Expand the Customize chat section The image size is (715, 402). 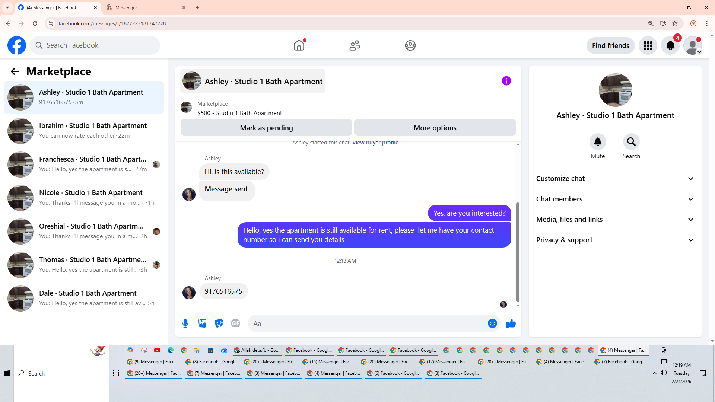pyautogui.click(x=615, y=179)
